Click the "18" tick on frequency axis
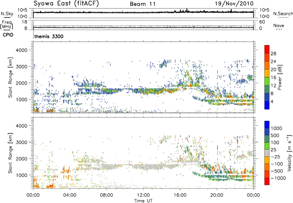Viewport: 293px width, 203px height. 24,22
